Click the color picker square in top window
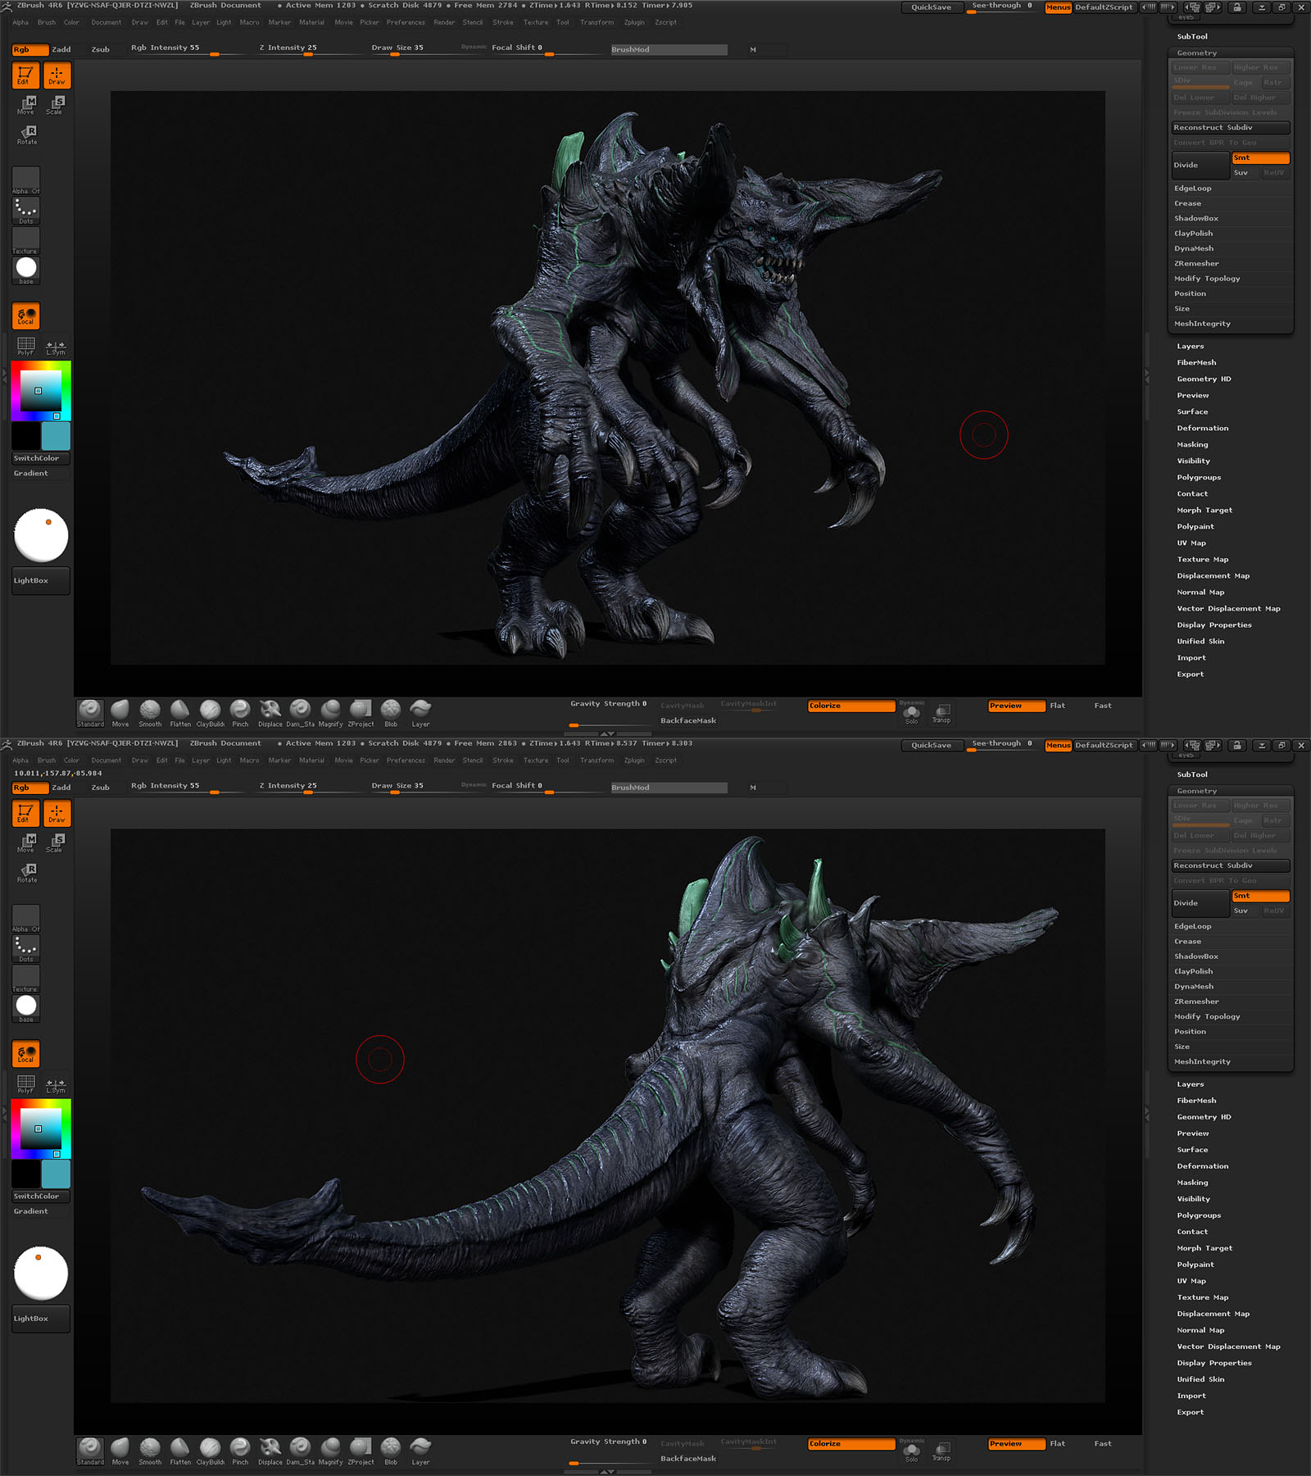This screenshot has height=1476, width=1311. (x=41, y=391)
